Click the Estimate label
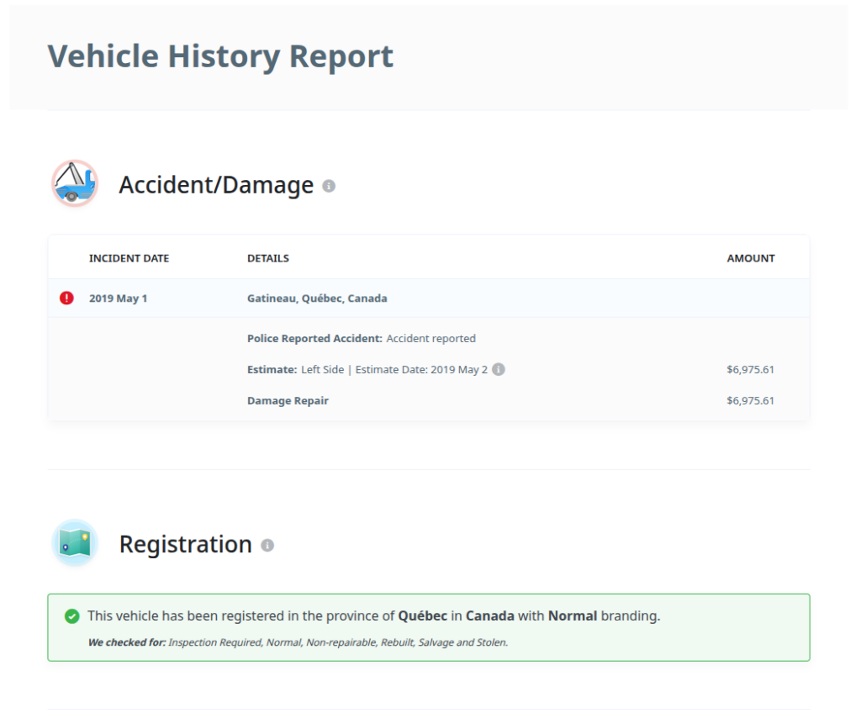 point(272,370)
